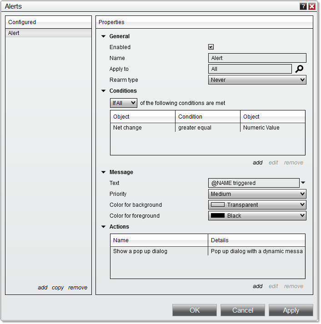Collapse the General section
The image size is (321, 324).
point(104,36)
